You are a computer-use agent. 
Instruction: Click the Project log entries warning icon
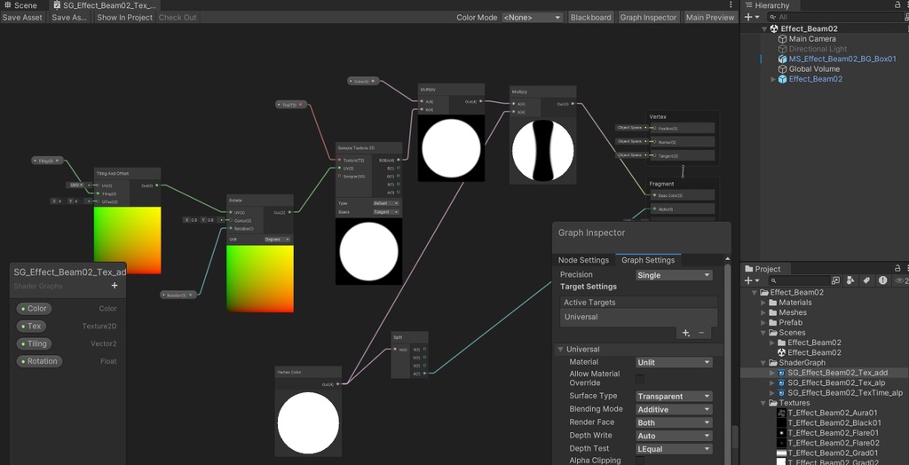[x=882, y=280]
